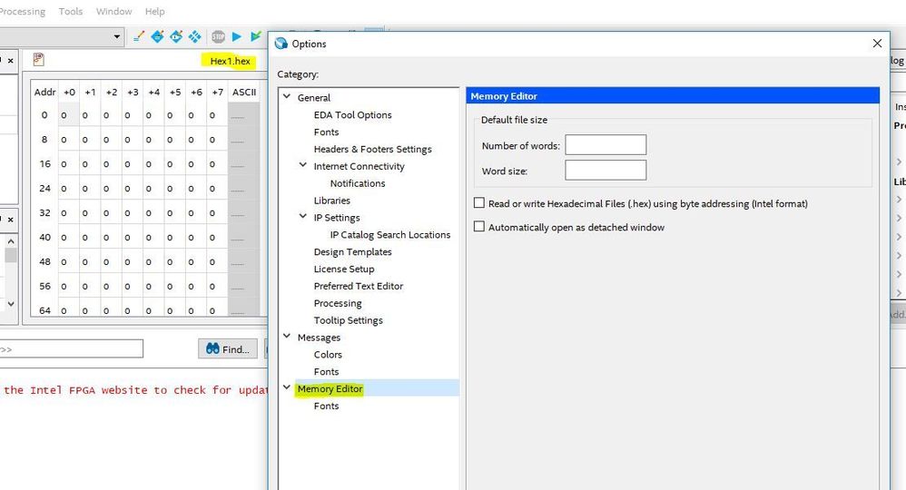Enable Read or write Hexadecimal Files byte addressing
Image resolution: width=906 pixels, height=490 pixels.
pyautogui.click(x=479, y=203)
